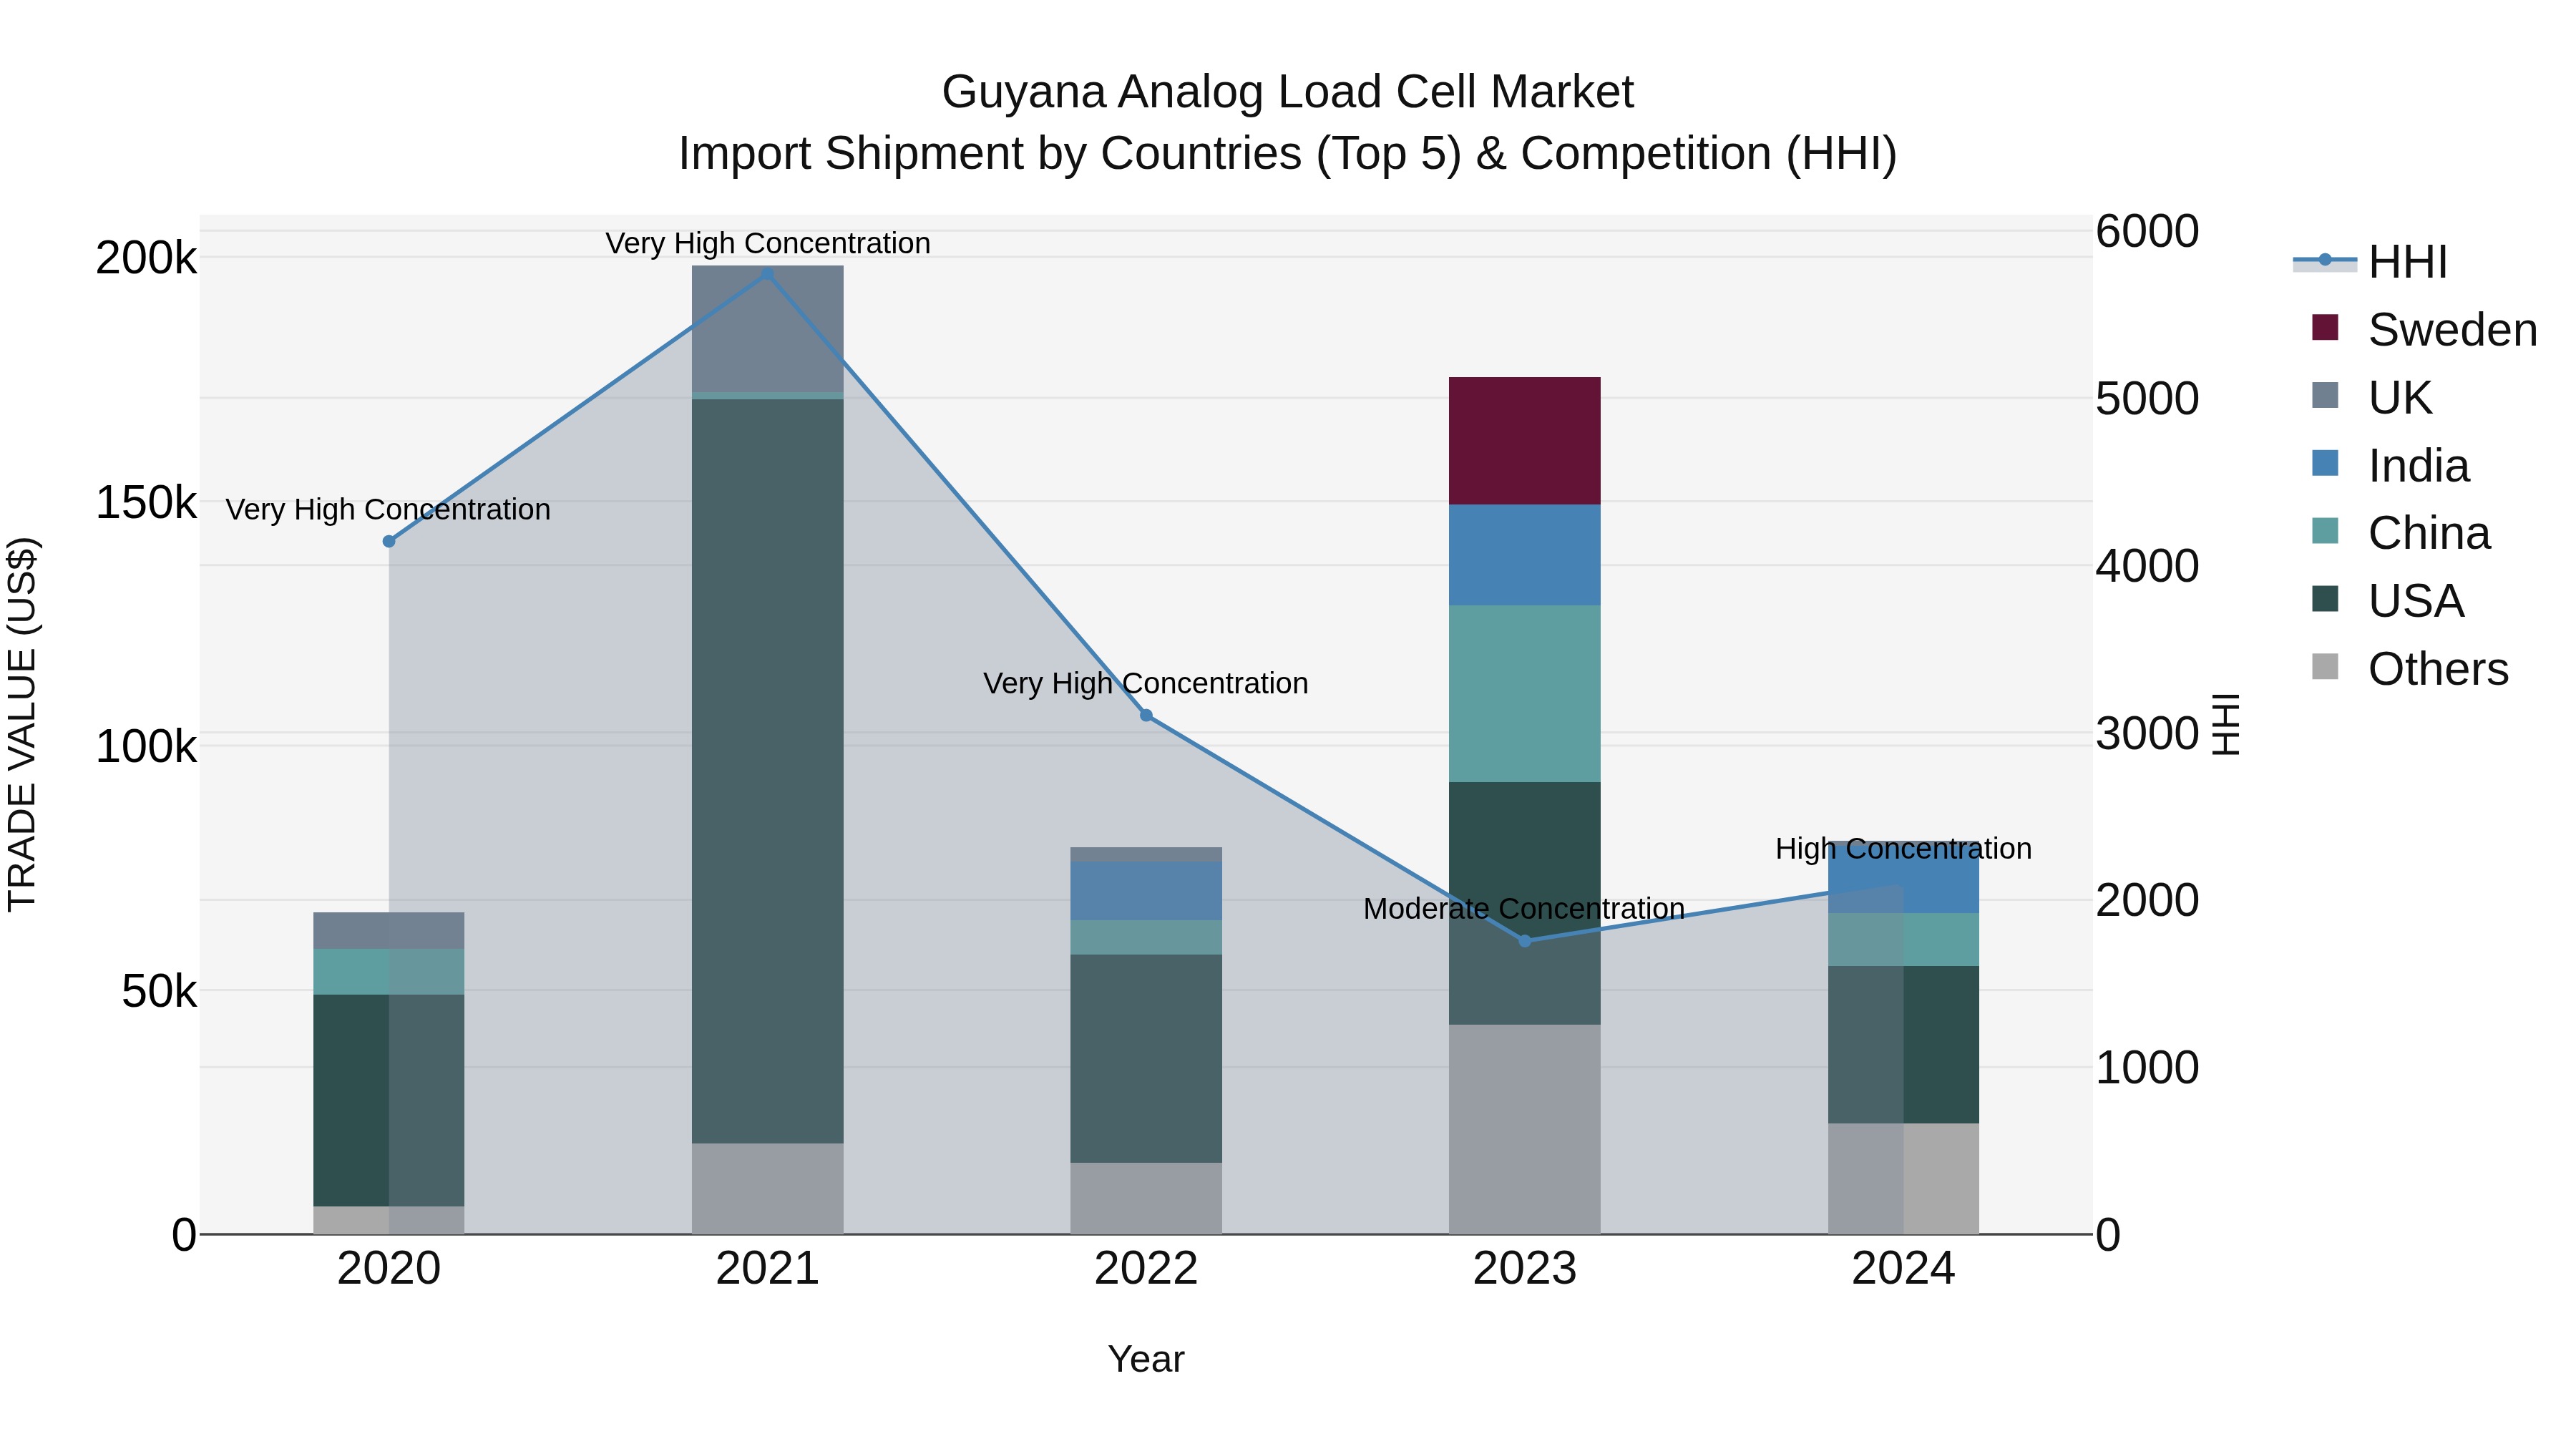Viewport: 2576px width, 1449px height.
Task: Toggle UK series via legend label
Action: coord(2400,398)
